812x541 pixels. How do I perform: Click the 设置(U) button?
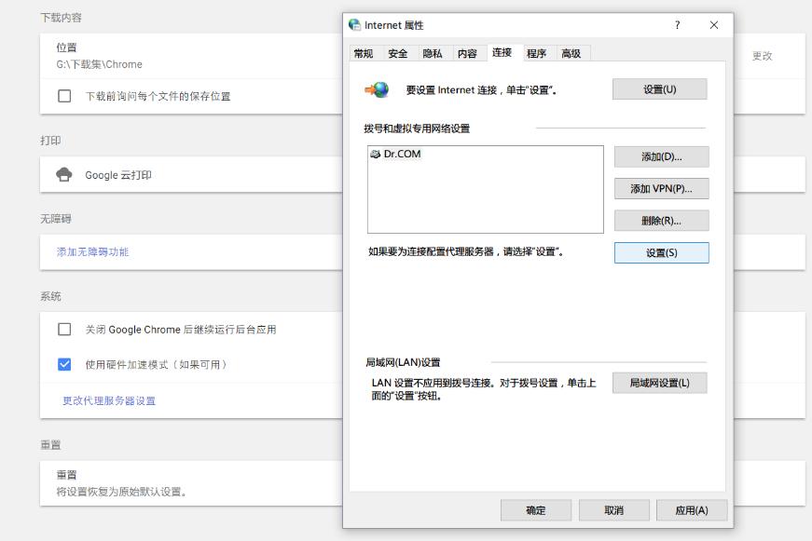click(x=659, y=89)
